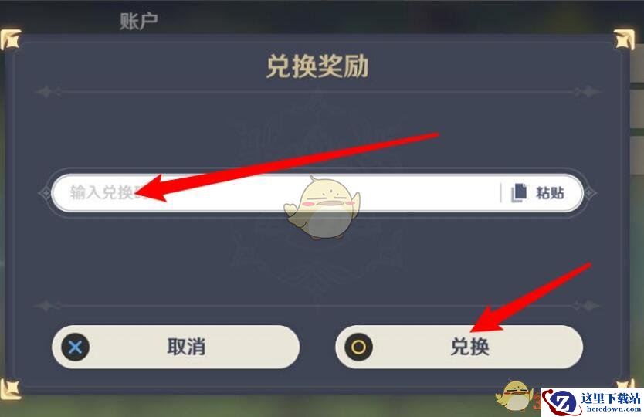Image resolution: width=644 pixels, height=417 pixels.
Task: Click the 兑换 button to redeem
Action: [459, 347]
